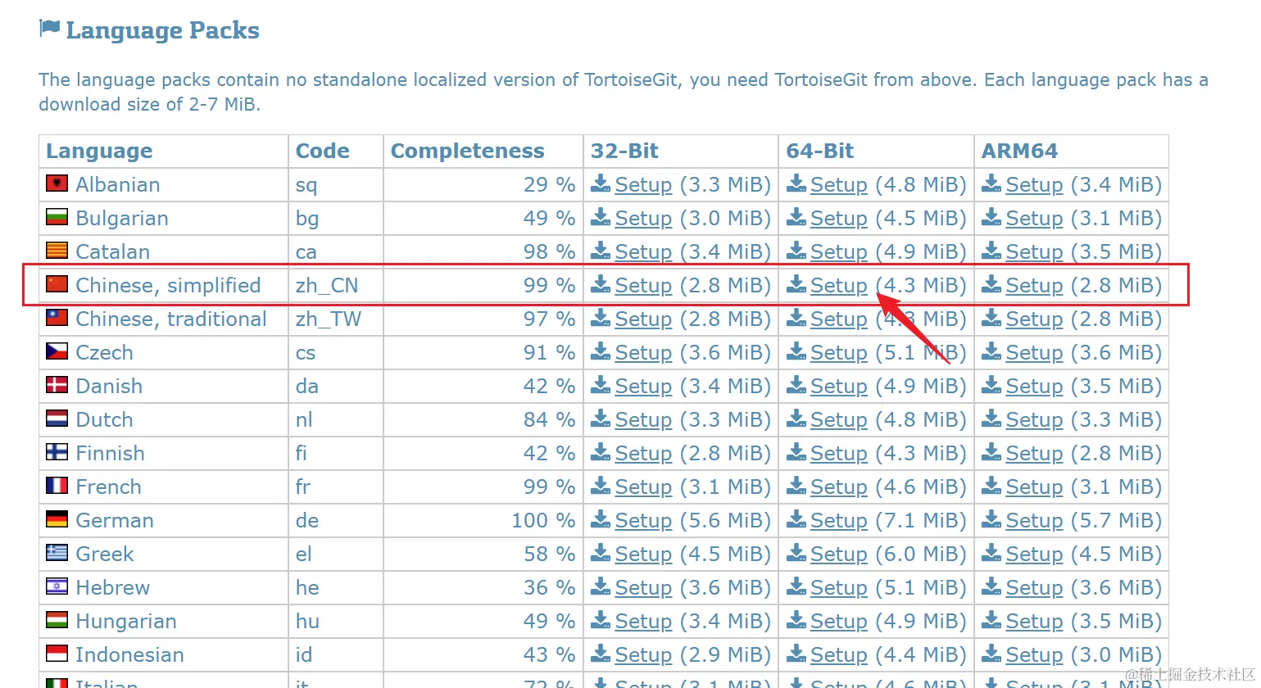
Task: Click the 'Indonesian' language name
Action: point(129,654)
